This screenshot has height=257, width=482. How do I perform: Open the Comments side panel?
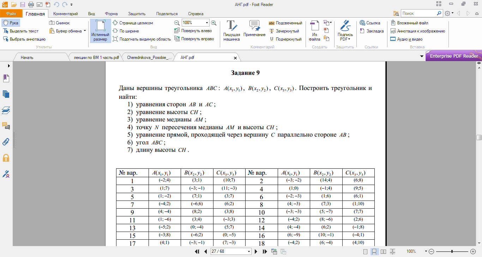pos(6,126)
